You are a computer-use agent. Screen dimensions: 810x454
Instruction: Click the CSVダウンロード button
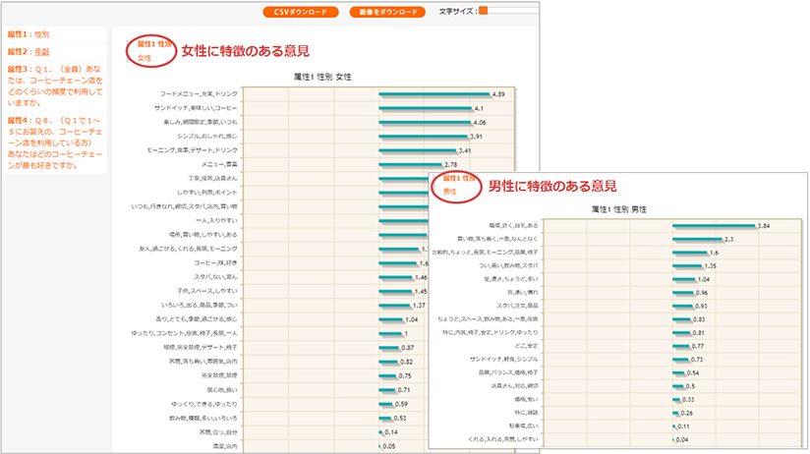coord(301,12)
